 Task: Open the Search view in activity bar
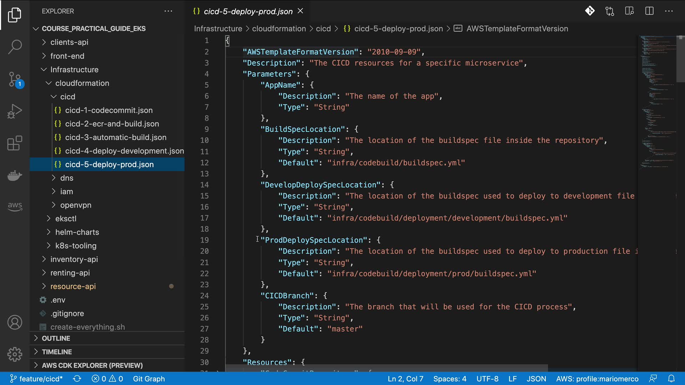tap(15, 47)
